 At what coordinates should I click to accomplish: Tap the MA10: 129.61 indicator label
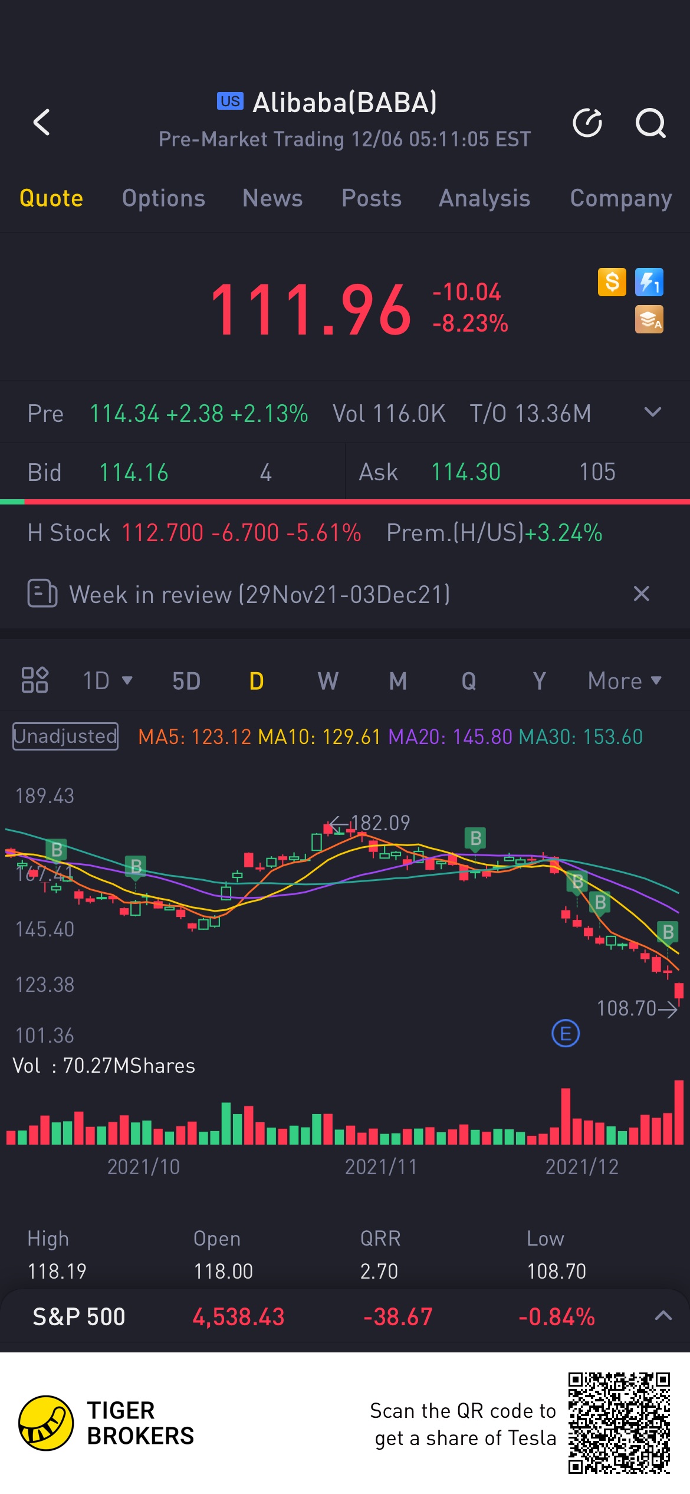(320, 737)
